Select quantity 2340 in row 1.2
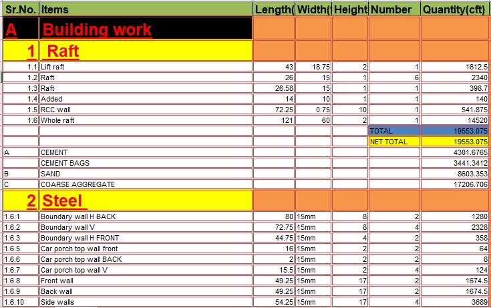The height and width of the screenshot is (308, 491). point(455,78)
